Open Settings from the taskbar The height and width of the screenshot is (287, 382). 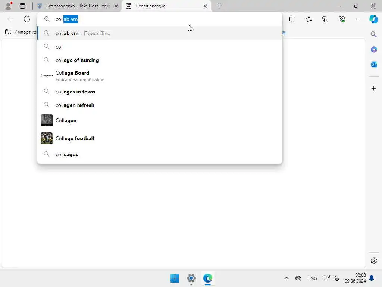[x=191, y=278]
